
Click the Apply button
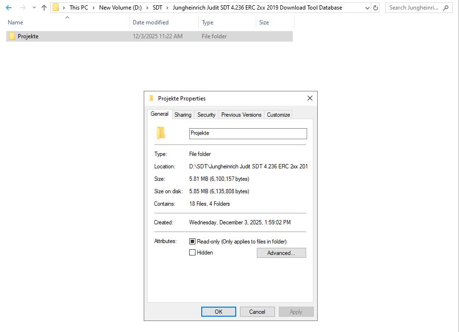pyautogui.click(x=296, y=312)
